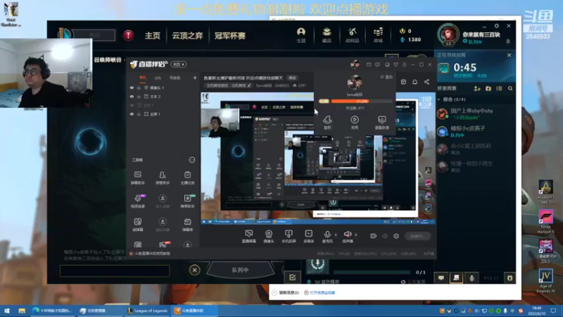Image resolution: width=563 pixels, height=317 pixels.
Task: Open 弹幕助手 tool in the toolbox
Action: pyautogui.click(x=137, y=178)
